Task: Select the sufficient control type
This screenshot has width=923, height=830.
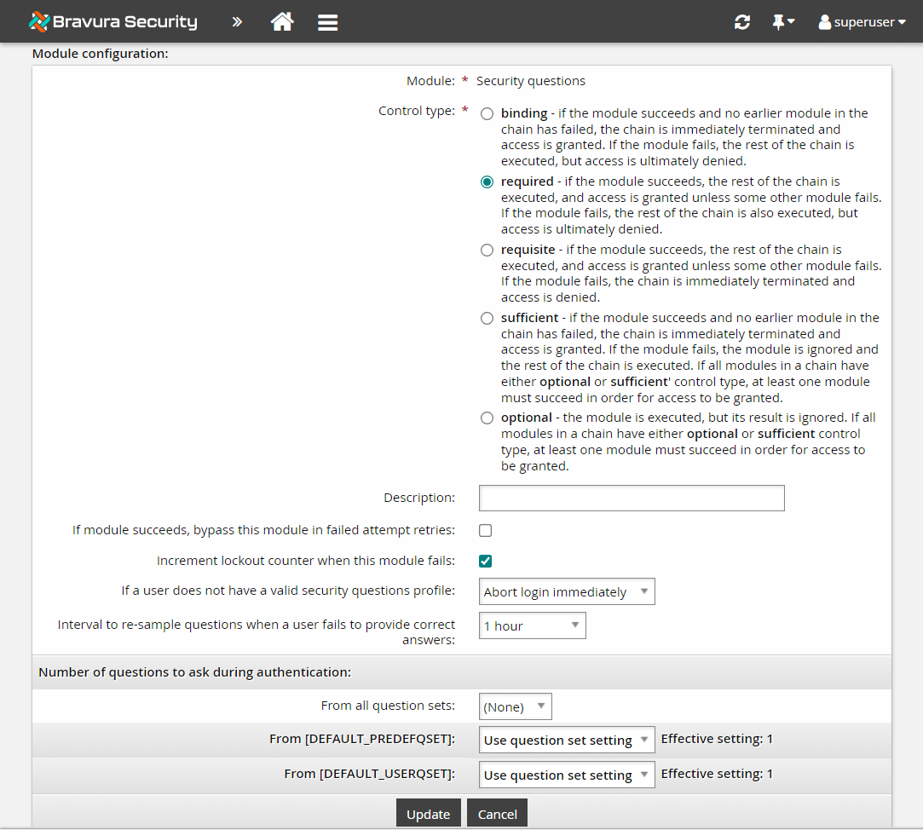Action: click(487, 318)
